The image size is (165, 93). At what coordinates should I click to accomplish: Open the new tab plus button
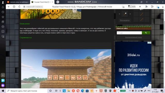58,2
